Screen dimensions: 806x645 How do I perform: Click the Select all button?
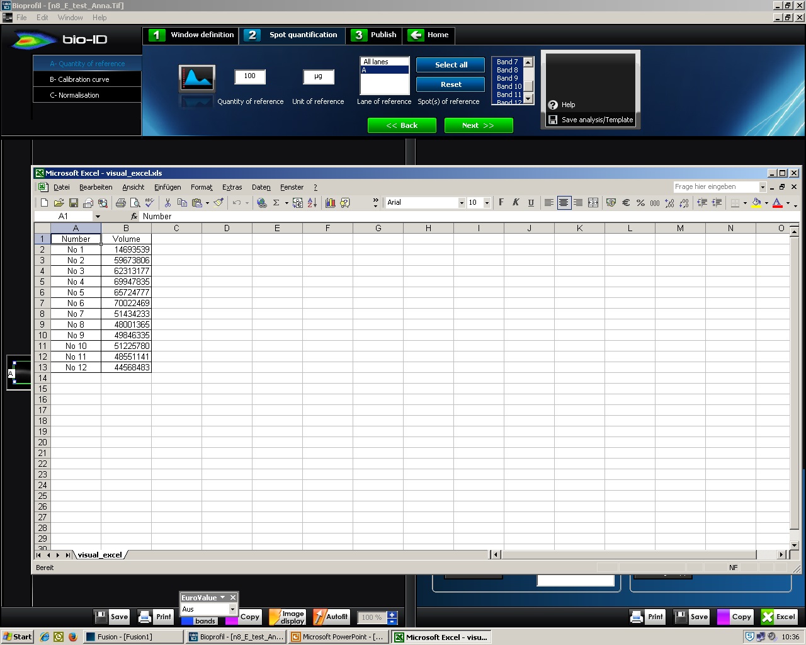451,65
